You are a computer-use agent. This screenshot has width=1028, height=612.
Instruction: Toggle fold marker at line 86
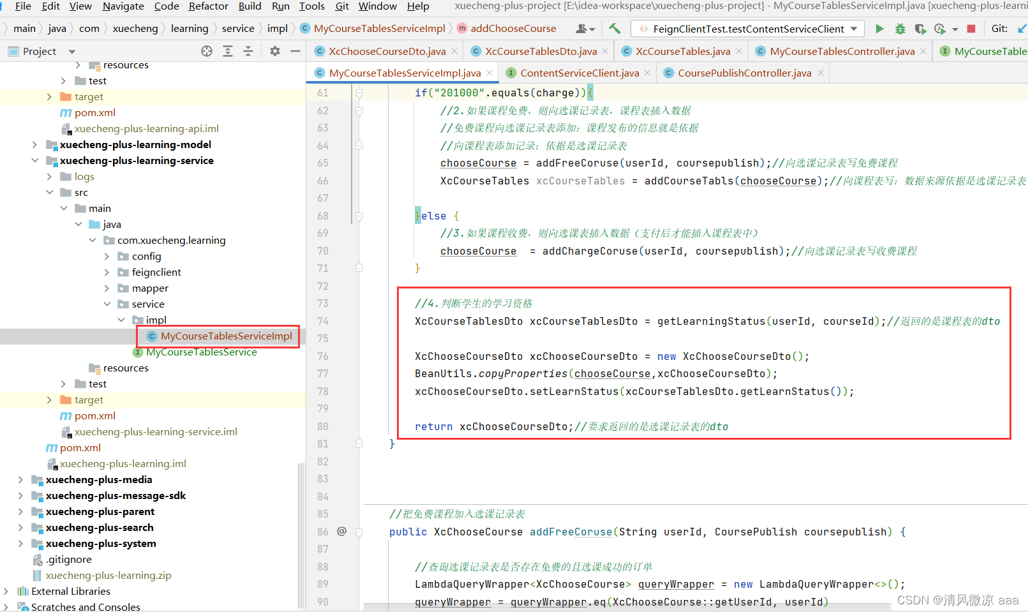[359, 532]
